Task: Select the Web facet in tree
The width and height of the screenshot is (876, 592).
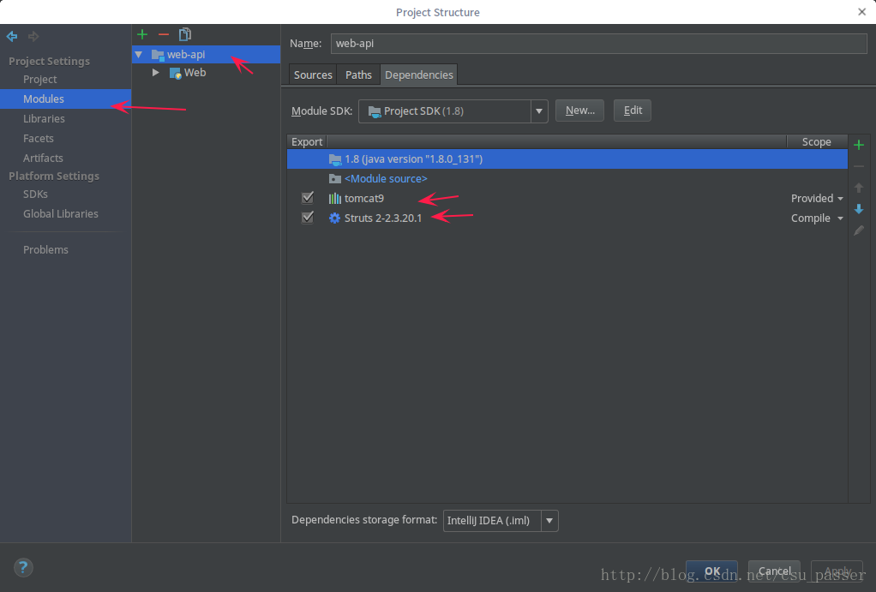Action: [207, 73]
